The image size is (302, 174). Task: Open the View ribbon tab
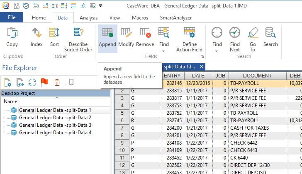[114, 18]
